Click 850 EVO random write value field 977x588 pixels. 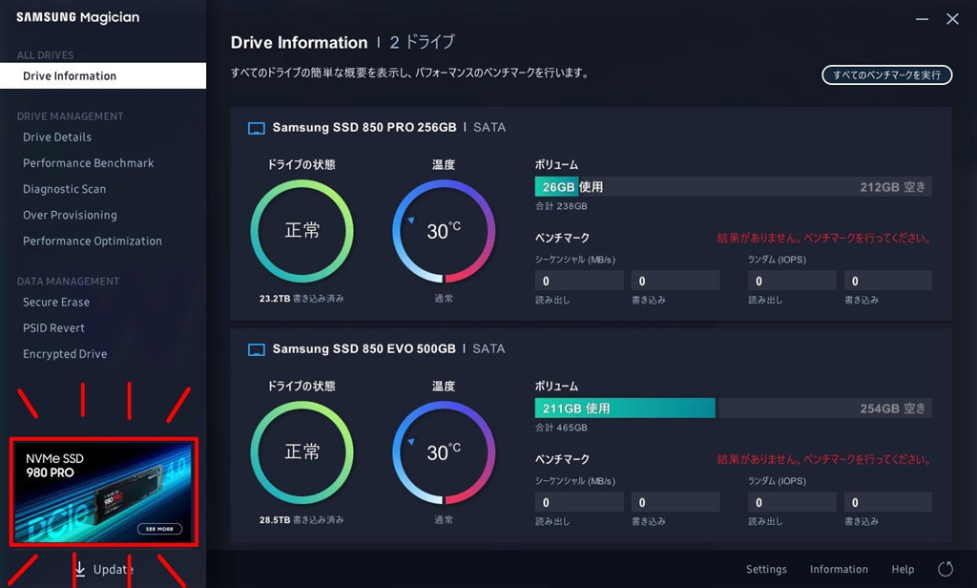click(888, 502)
